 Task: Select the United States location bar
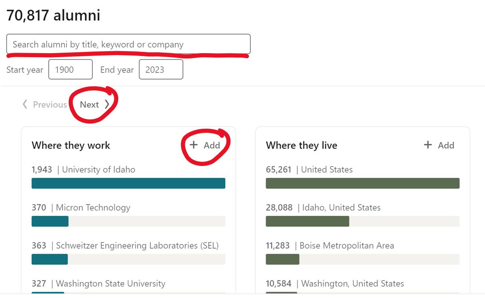click(362, 183)
